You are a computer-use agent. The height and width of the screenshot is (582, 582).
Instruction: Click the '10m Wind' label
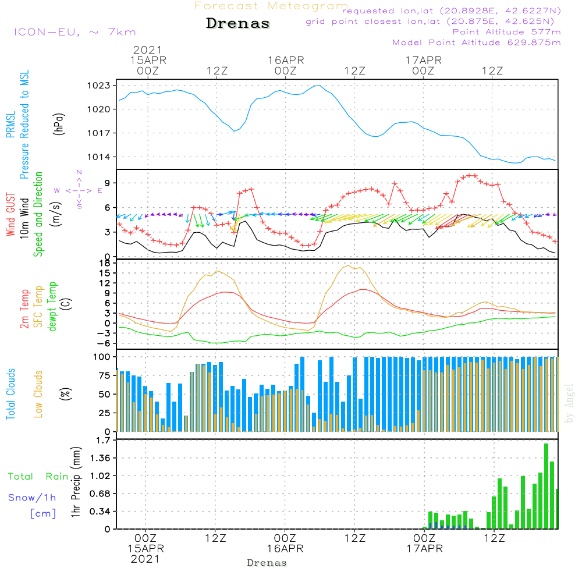[x=24, y=218]
